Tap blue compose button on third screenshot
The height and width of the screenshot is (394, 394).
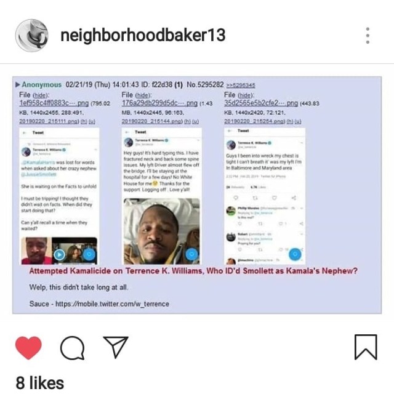295,254
